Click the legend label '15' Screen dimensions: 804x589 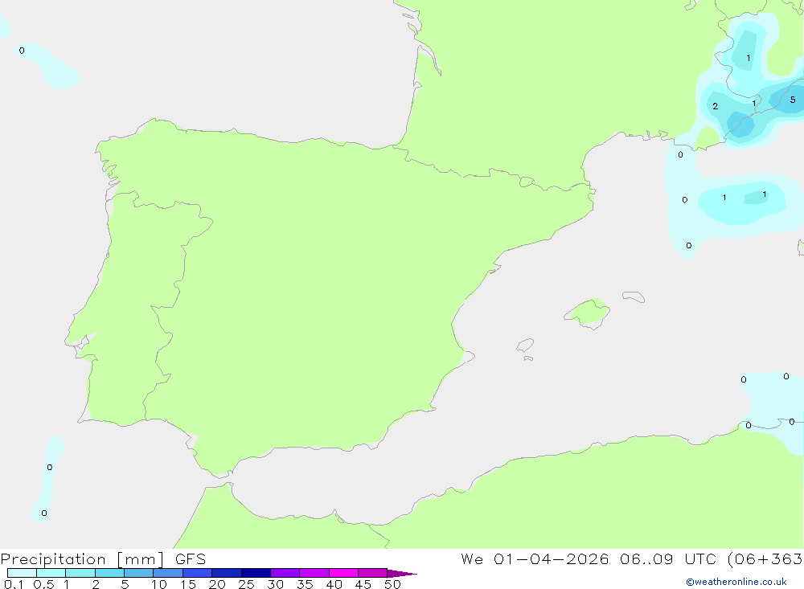(188, 584)
